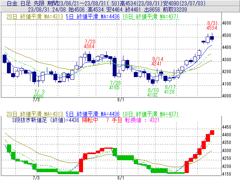Click the 23/08/31 daily quote line
Viewport: 240px width, 183px height.
click(107, 10)
